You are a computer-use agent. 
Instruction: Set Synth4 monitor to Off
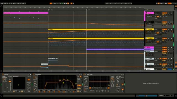click(x=160, y=16)
